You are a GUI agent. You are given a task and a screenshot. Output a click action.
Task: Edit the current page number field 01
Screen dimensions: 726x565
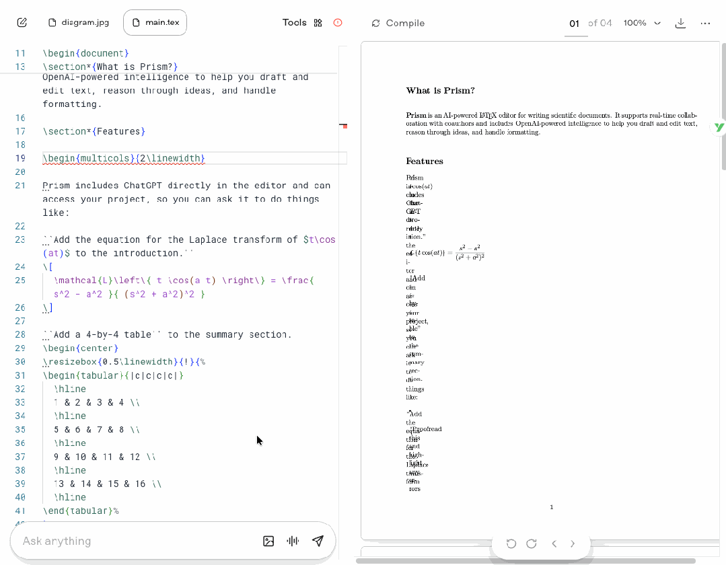(575, 23)
